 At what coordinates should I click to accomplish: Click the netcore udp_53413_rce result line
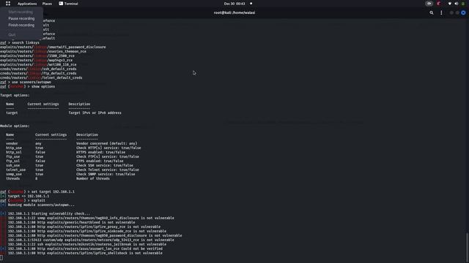(87, 240)
